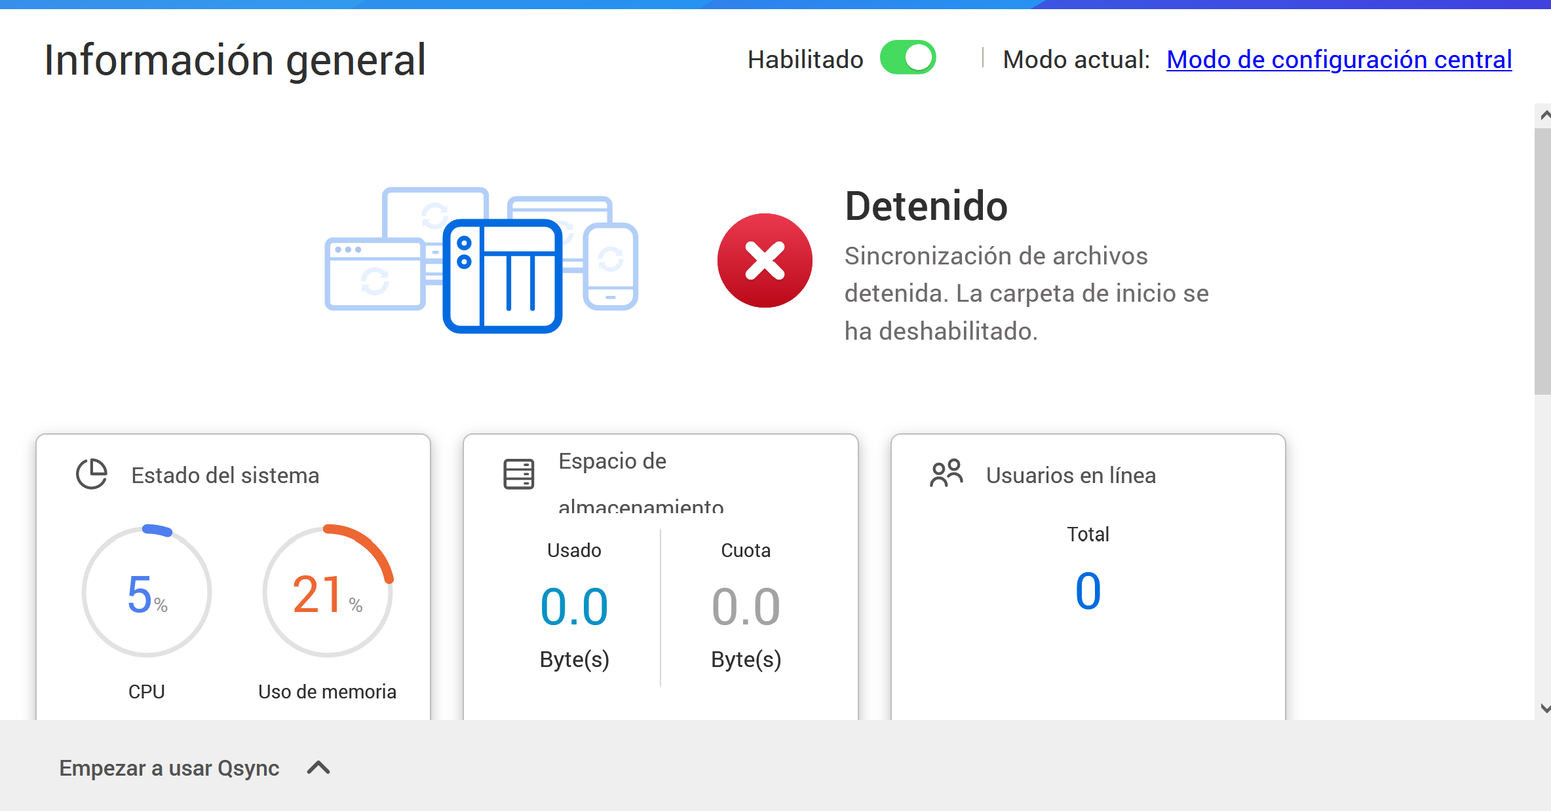
Task: Click the smartphone illustration in sync graphic
Action: (610, 266)
